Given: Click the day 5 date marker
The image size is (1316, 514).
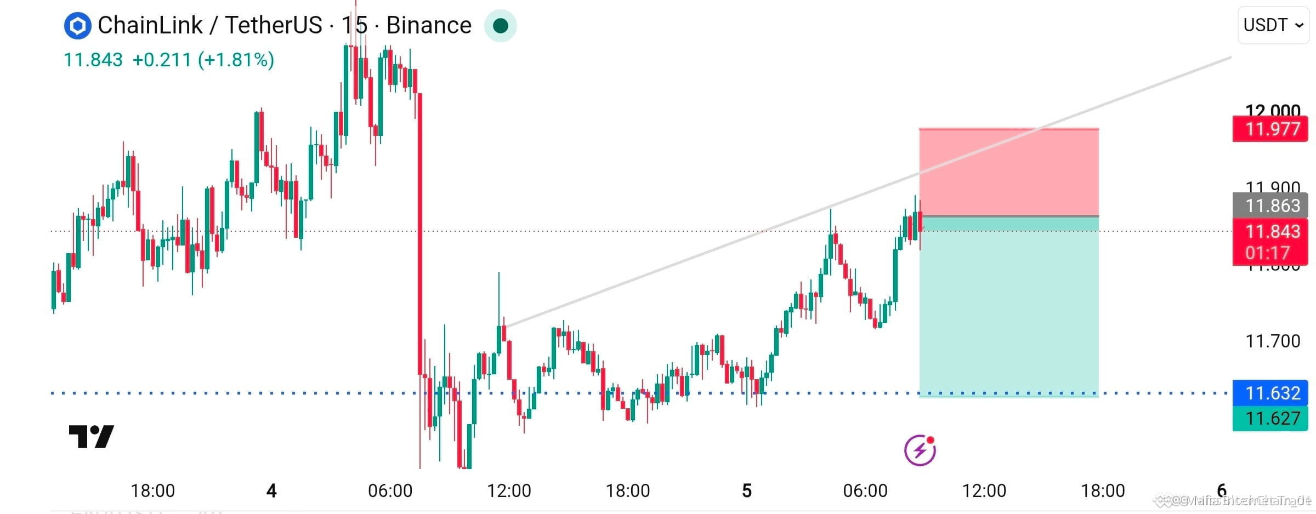Looking at the screenshot, I should click(747, 490).
